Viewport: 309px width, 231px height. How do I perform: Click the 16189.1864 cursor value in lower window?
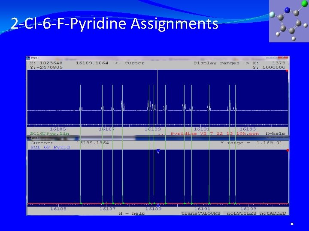pos(92,143)
